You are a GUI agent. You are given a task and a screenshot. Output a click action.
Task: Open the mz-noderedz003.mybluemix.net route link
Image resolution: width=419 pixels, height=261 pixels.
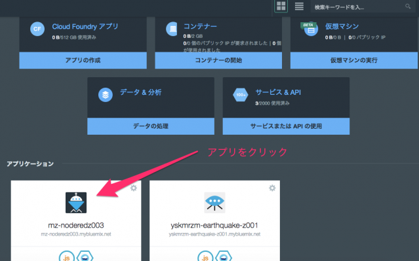click(76, 234)
